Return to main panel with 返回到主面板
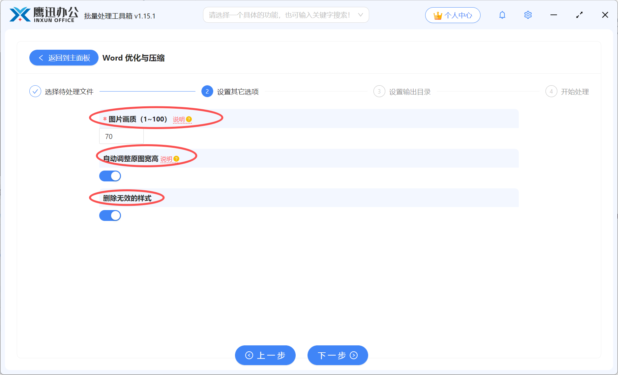The width and height of the screenshot is (618, 375). tap(64, 58)
